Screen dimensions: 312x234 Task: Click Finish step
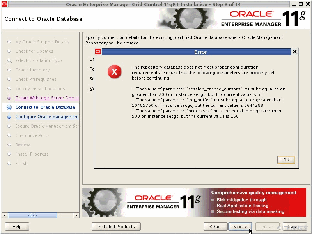tap(21, 163)
